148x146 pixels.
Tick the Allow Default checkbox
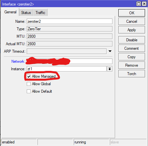pos(29,91)
